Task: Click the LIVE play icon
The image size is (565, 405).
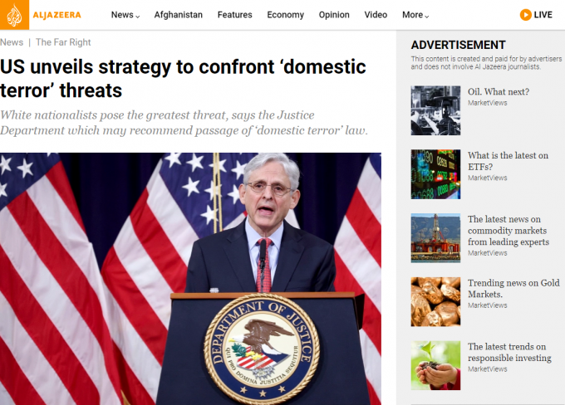Action: [x=525, y=15]
